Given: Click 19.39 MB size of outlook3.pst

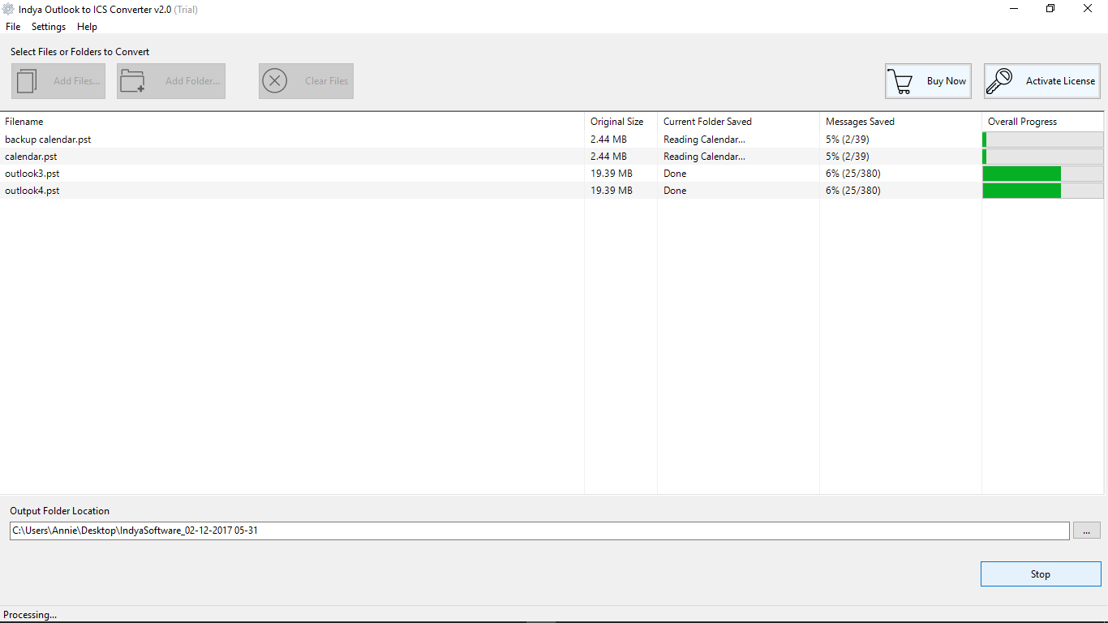Looking at the screenshot, I should pyautogui.click(x=612, y=174).
